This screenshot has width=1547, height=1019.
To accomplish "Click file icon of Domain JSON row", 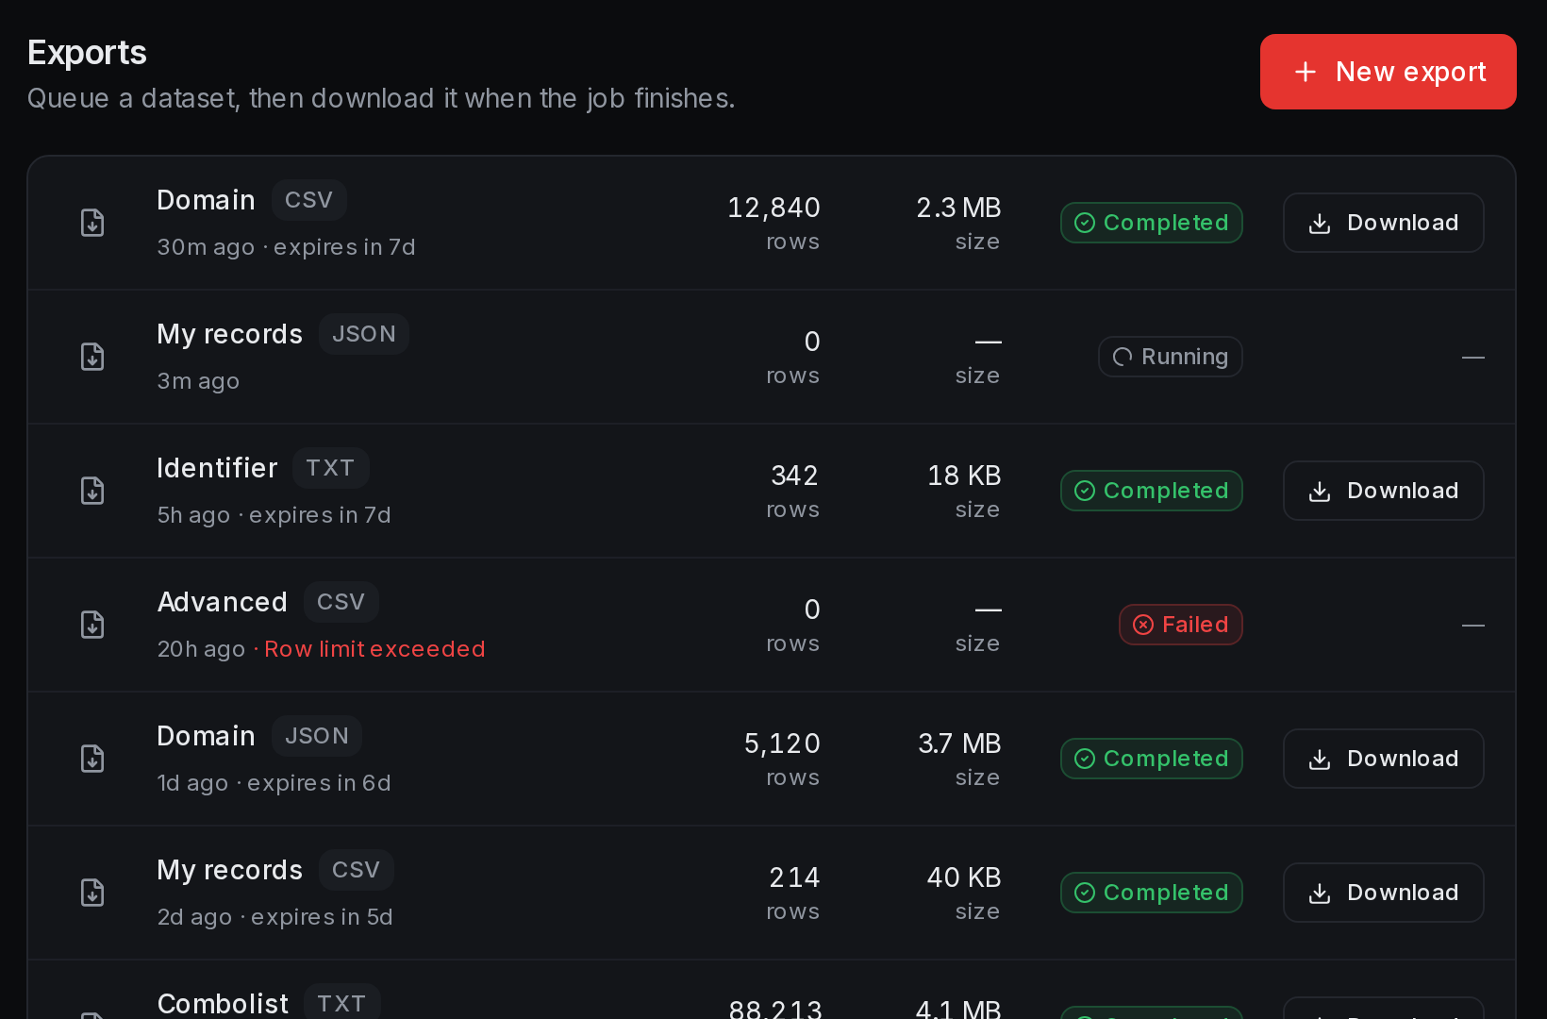I will click(92, 759).
